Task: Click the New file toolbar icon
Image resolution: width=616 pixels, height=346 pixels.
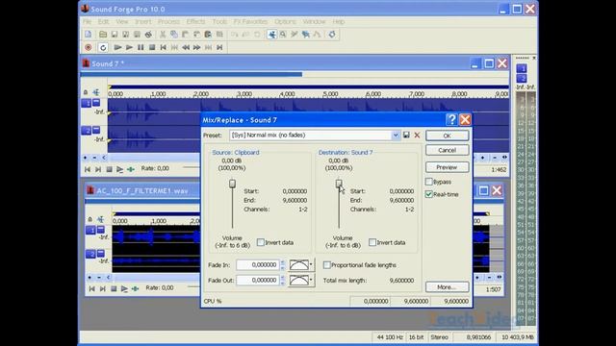Action: click(x=88, y=35)
